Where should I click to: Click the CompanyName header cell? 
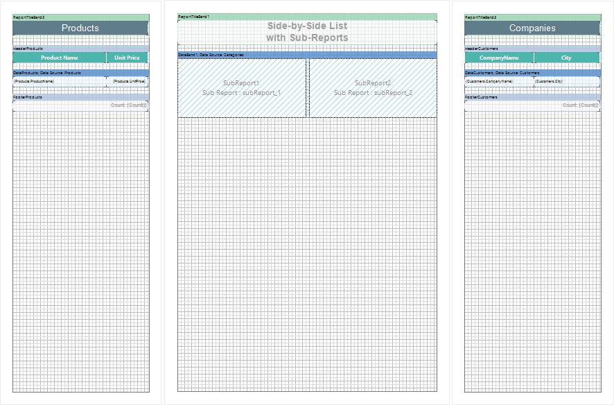pos(499,58)
